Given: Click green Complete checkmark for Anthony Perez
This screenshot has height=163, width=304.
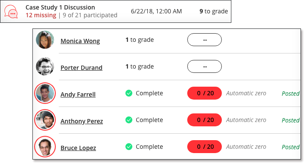Looking at the screenshot, I should pos(129,120).
